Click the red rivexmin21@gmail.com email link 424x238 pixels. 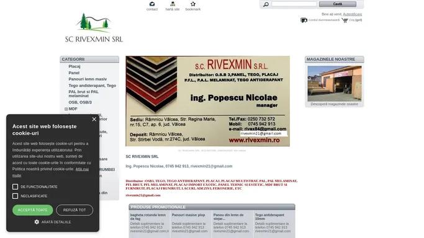point(143,195)
